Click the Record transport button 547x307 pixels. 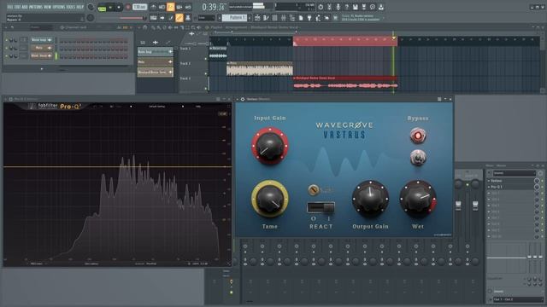128,8
